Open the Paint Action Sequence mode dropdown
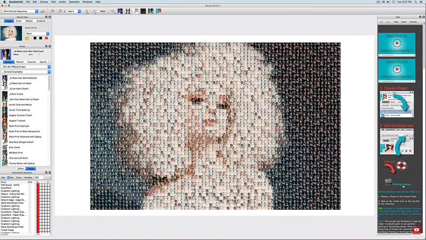Screen dimensions: 426x240 pyautogui.click(x=20, y=11)
